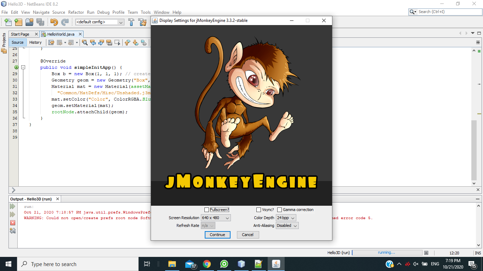The height and width of the screenshot is (271, 483).
Task: Click the Open Project folder icon
Action: tap(29, 22)
